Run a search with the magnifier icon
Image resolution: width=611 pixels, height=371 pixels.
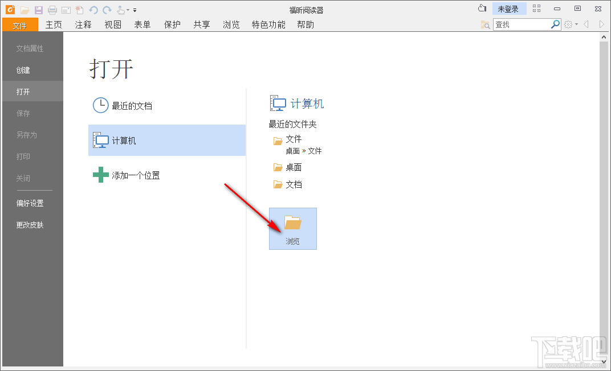pyautogui.click(x=555, y=24)
